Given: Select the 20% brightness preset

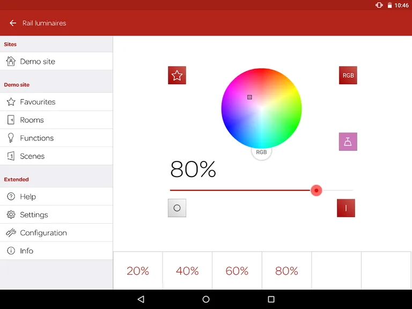Looking at the screenshot, I should (x=138, y=270).
